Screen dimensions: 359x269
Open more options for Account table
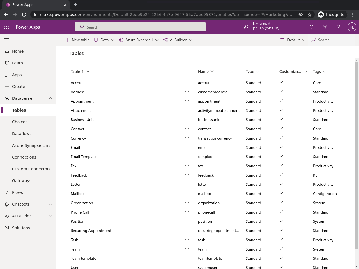coord(187,82)
